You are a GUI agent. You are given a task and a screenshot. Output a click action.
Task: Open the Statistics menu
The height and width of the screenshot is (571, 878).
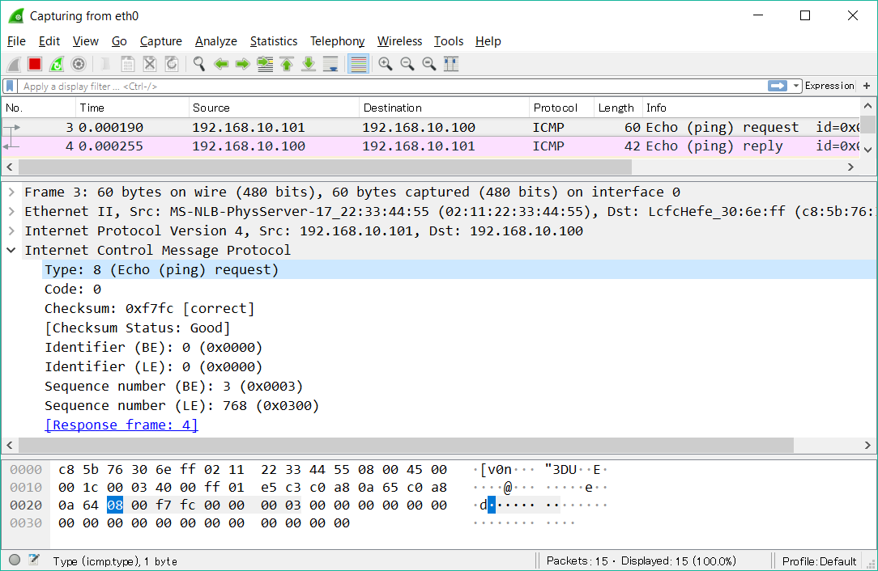pyautogui.click(x=273, y=40)
